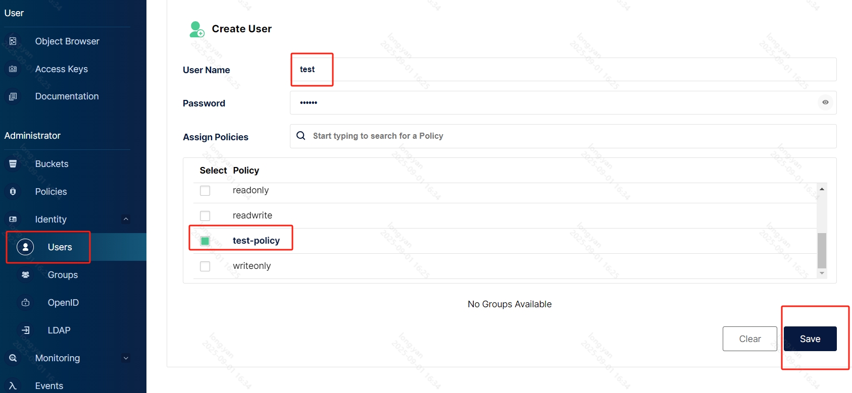Image resolution: width=852 pixels, height=393 pixels.
Task: Uncheck the test-policy checkbox
Action: (x=205, y=241)
